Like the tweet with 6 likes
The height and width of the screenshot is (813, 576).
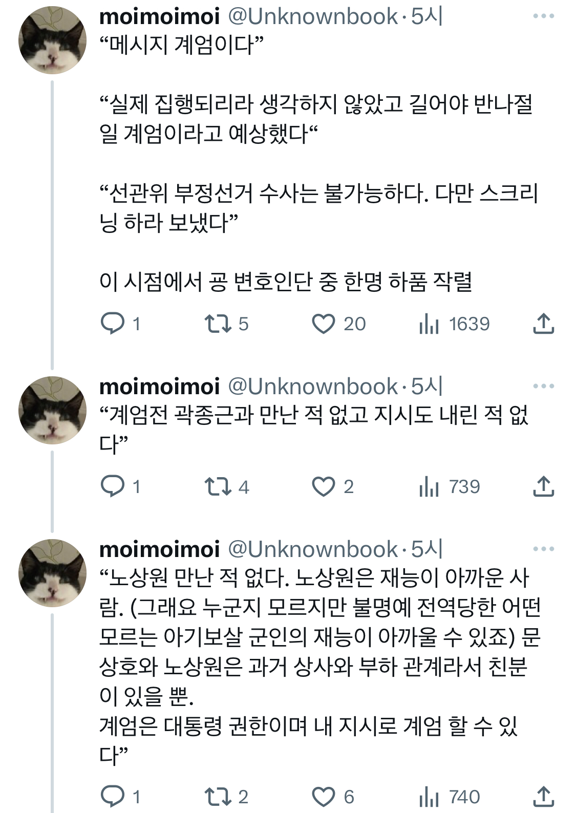click(324, 797)
